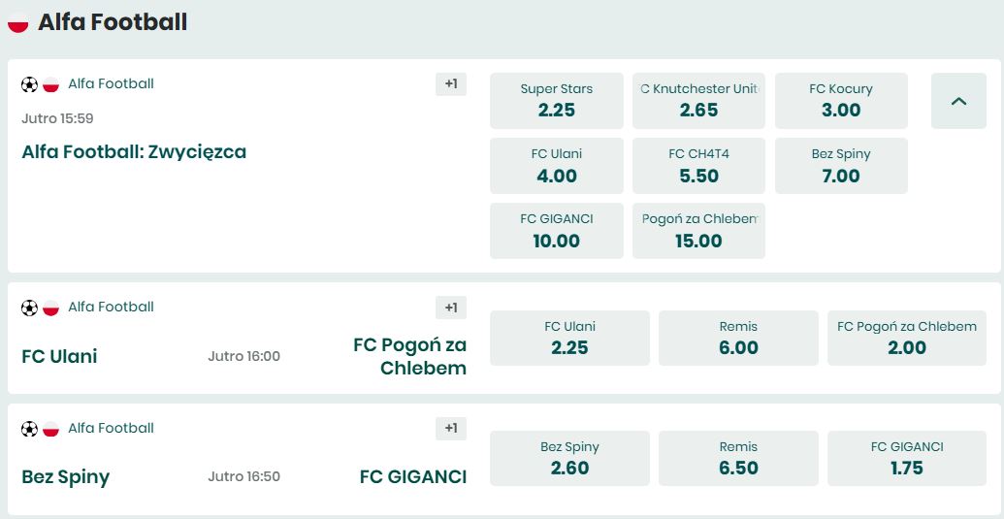Bet on FC Pogoń za Chlebem at 2.00

[907, 338]
